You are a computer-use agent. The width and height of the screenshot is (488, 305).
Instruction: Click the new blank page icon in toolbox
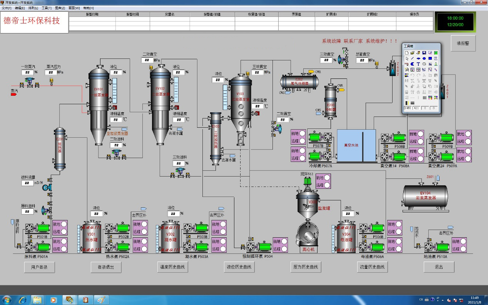coord(407,53)
